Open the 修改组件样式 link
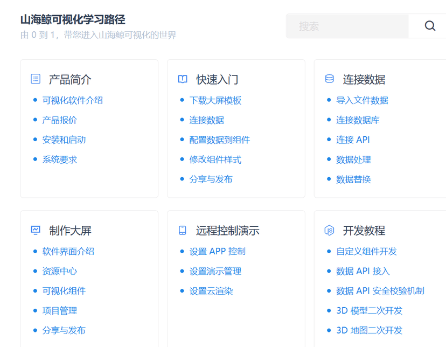Screen dimensions: 446x347 215,159
